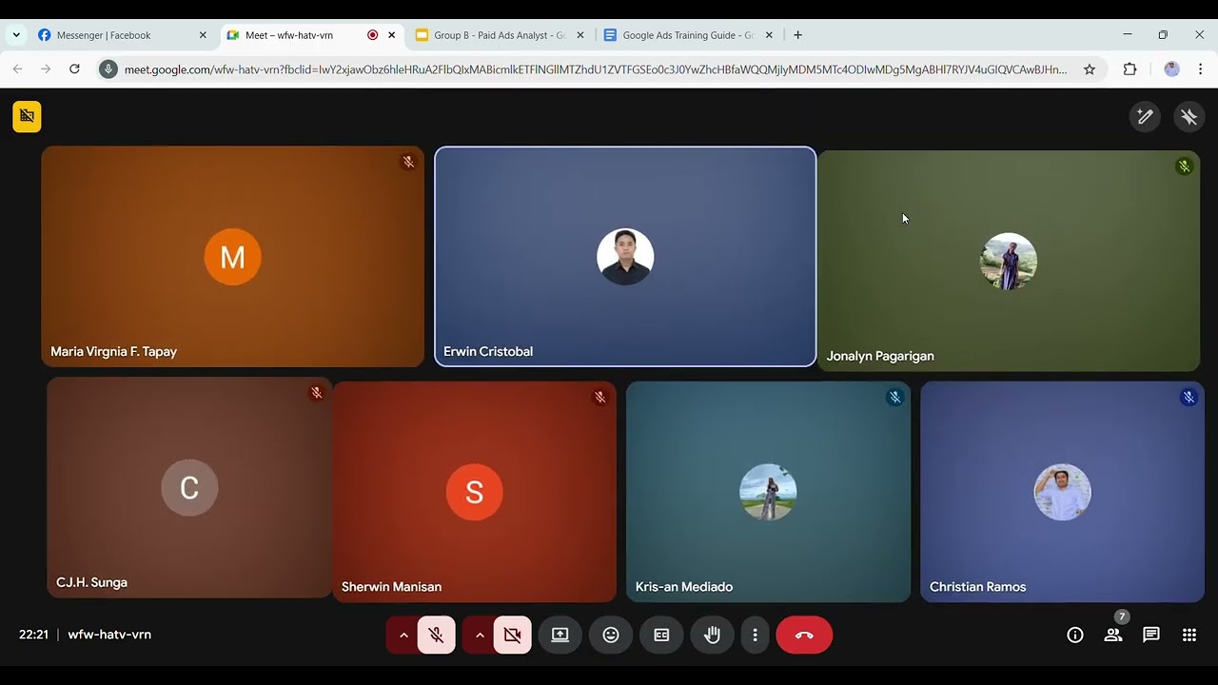Raise hand in the meeting
1218x685 pixels.
coord(712,635)
